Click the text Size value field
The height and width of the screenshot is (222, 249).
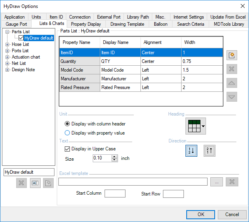click(x=102, y=158)
